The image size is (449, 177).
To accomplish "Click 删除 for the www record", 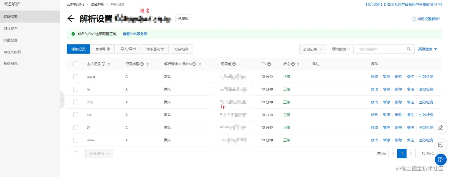I will tap(399, 140).
